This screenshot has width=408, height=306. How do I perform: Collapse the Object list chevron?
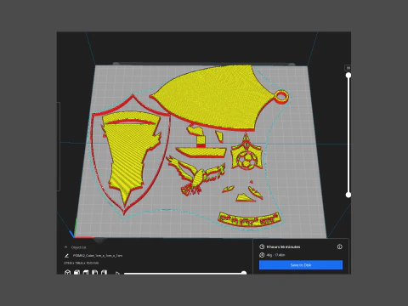click(x=66, y=247)
